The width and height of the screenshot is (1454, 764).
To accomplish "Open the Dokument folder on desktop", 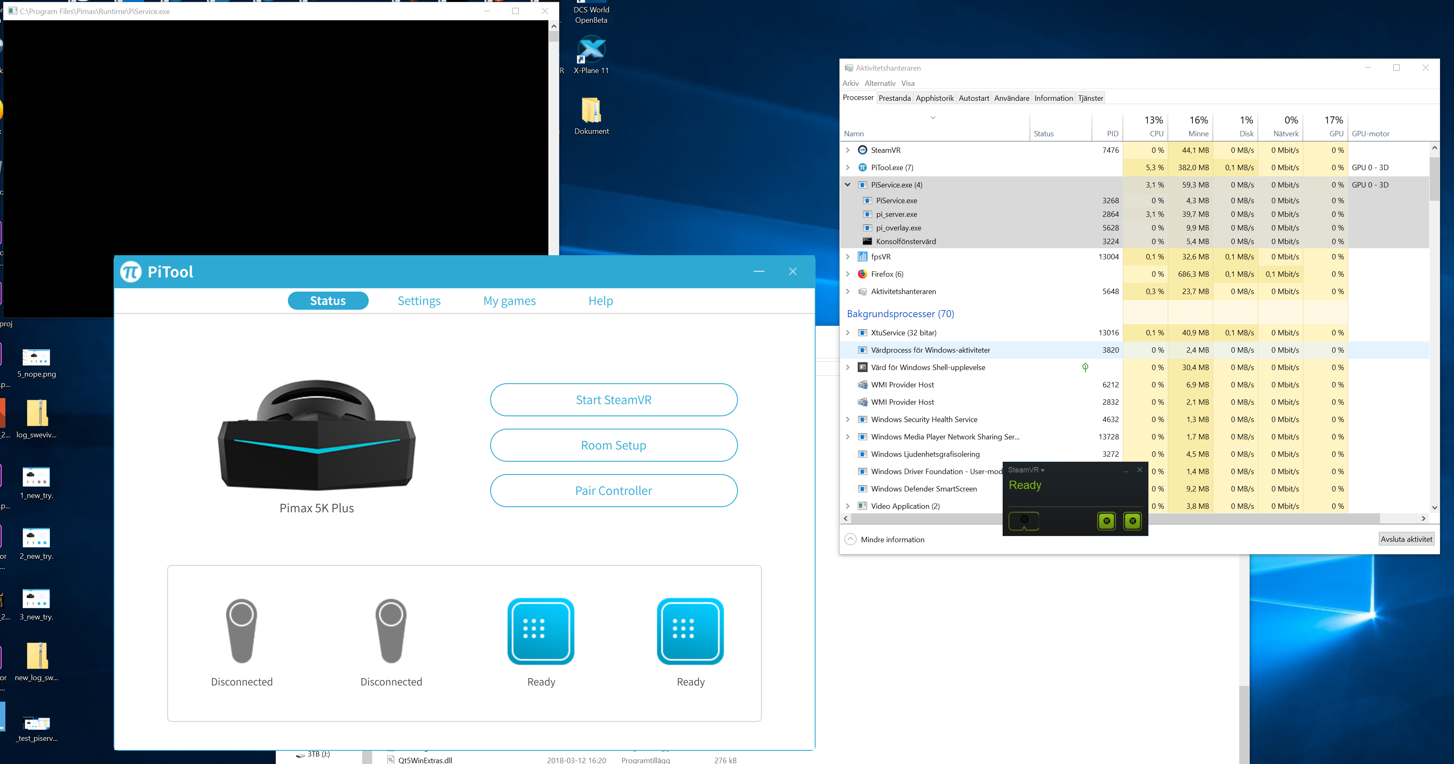I will pos(591,116).
